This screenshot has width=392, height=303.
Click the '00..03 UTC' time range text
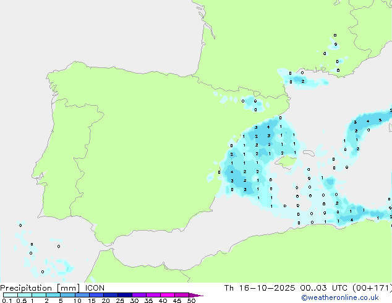click(x=324, y=288)
